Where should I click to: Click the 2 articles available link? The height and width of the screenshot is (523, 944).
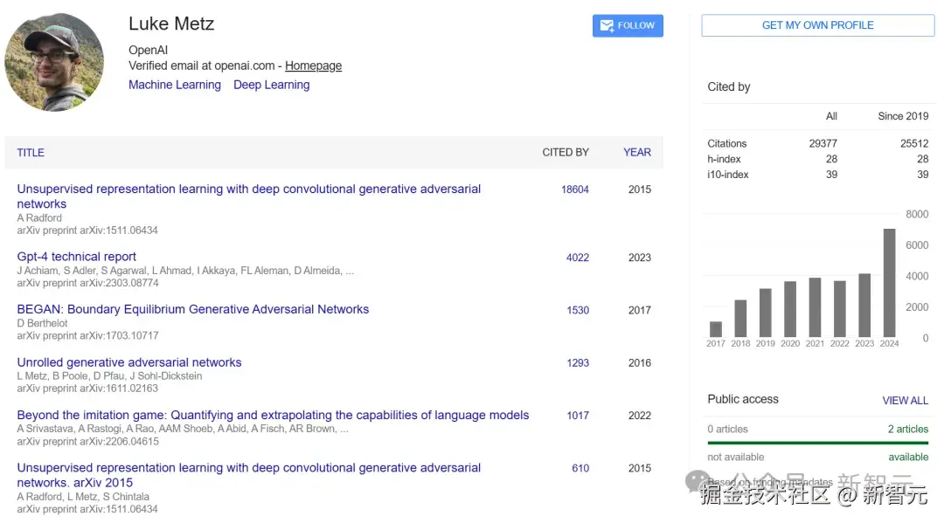coord(907,429)
